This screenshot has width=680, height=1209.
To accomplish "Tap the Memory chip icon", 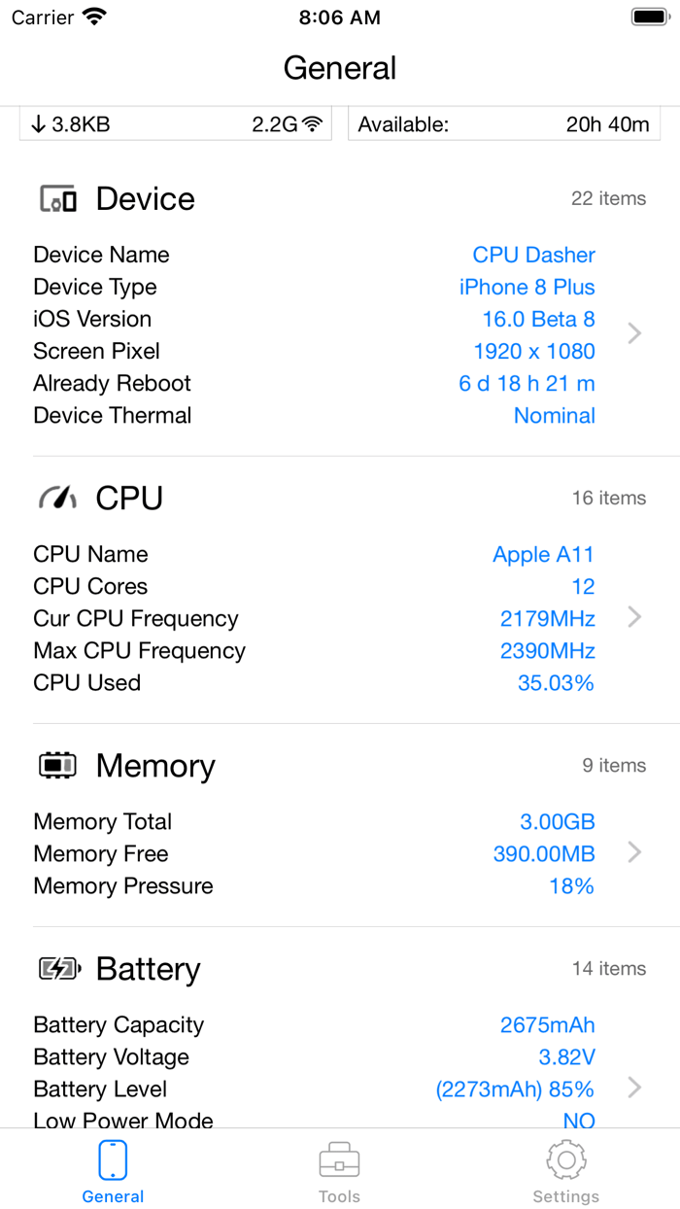I will 56,765.
